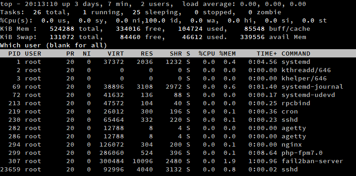The height and width of the screenshot is (176, 356).
Task: Click the agetty command of PID 286
Action: (x=294, y=136)
